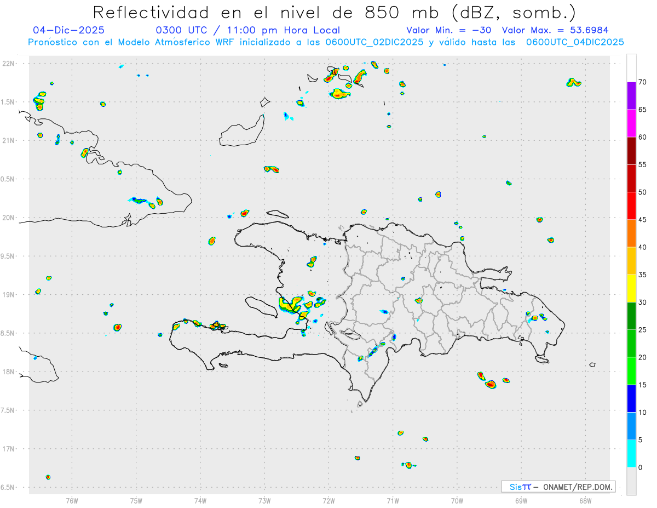Click the 'SisTT - ONAMET/REP.DOM.' credit box
Image resolution: width=657 pixels, height=508 pixels.
tap(558, 487)
